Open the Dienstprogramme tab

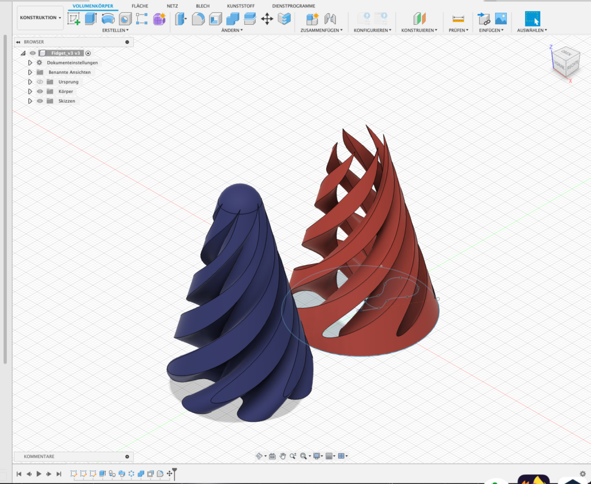pyautogui.click(x=293, y=6)
